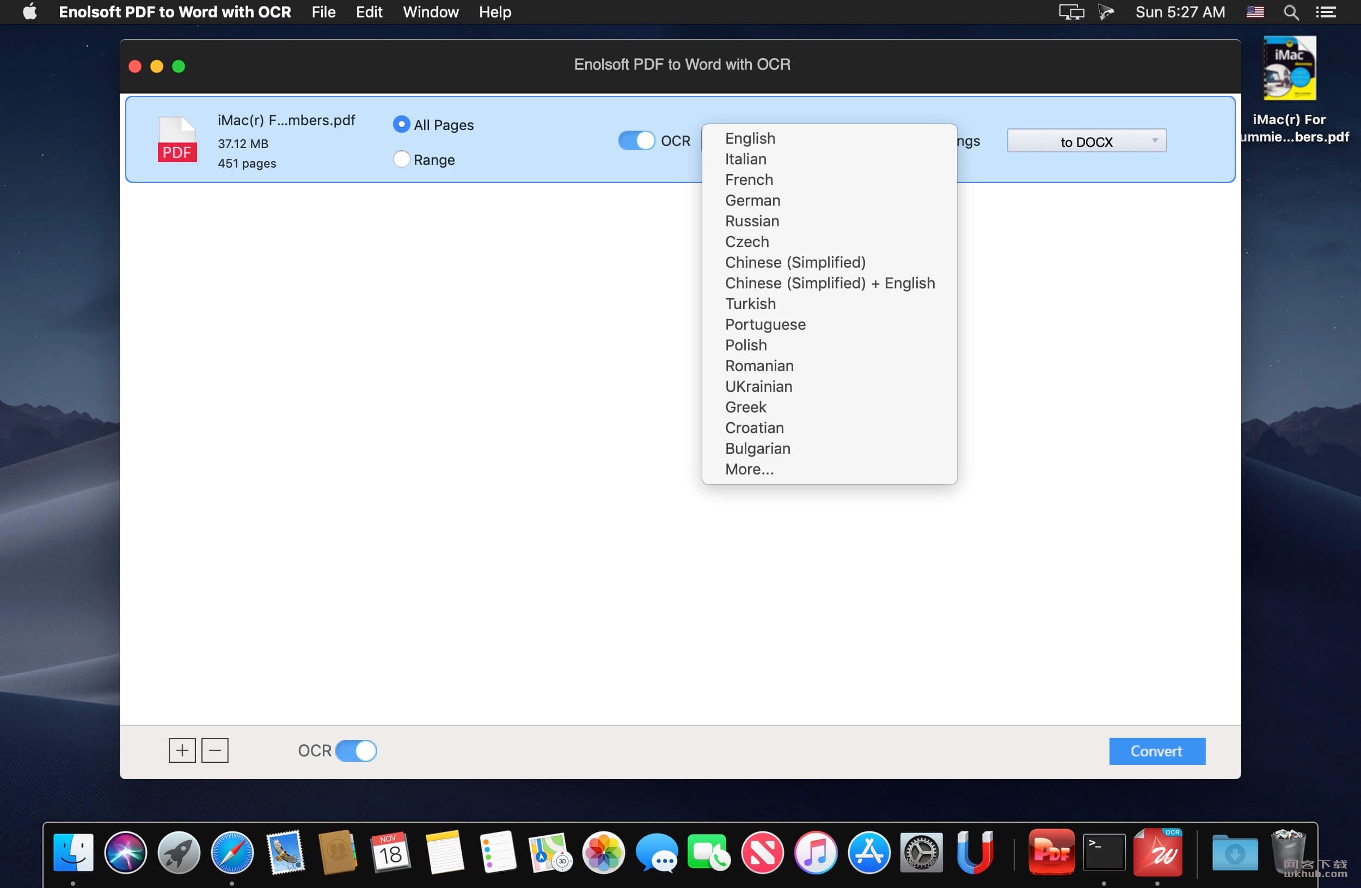1361x888 pixels.
Task: Open Launchpad rocket icon in dock
Action: click(179, 852)
